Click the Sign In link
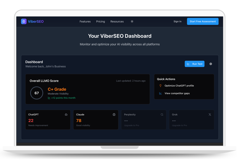Viewport: 239px width, 164px height. click(177, 22)
